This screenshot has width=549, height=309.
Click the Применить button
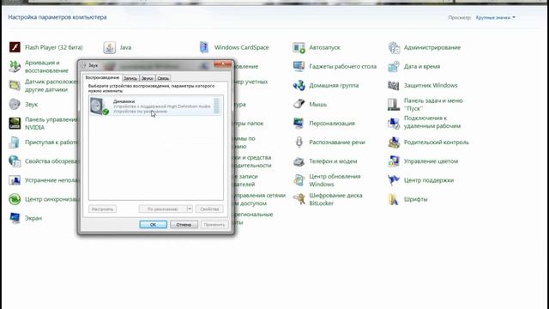(214, 225)
